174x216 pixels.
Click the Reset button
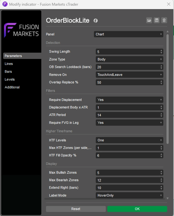(76, 209)
